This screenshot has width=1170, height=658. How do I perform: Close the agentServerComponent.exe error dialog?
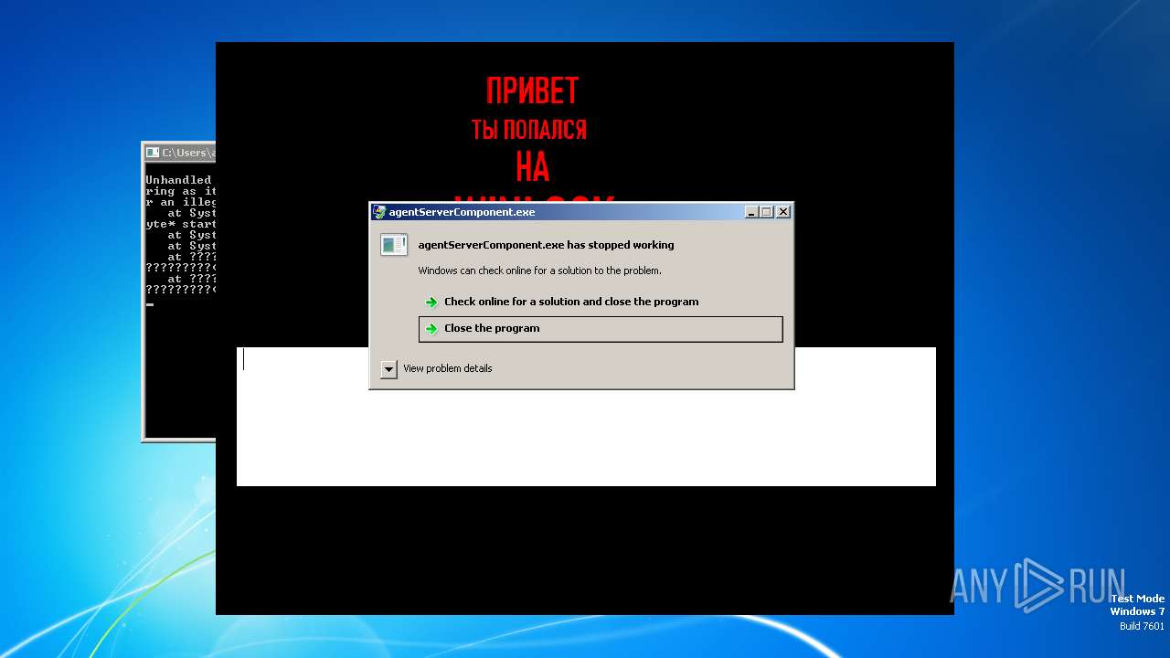pyautogui.click(x=782, y=212)
